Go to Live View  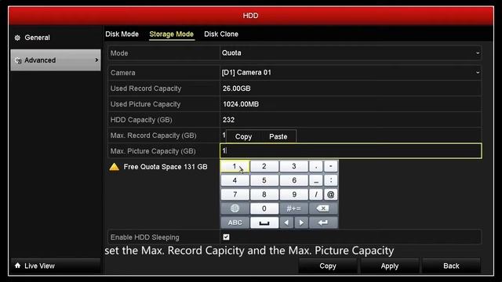55,266
